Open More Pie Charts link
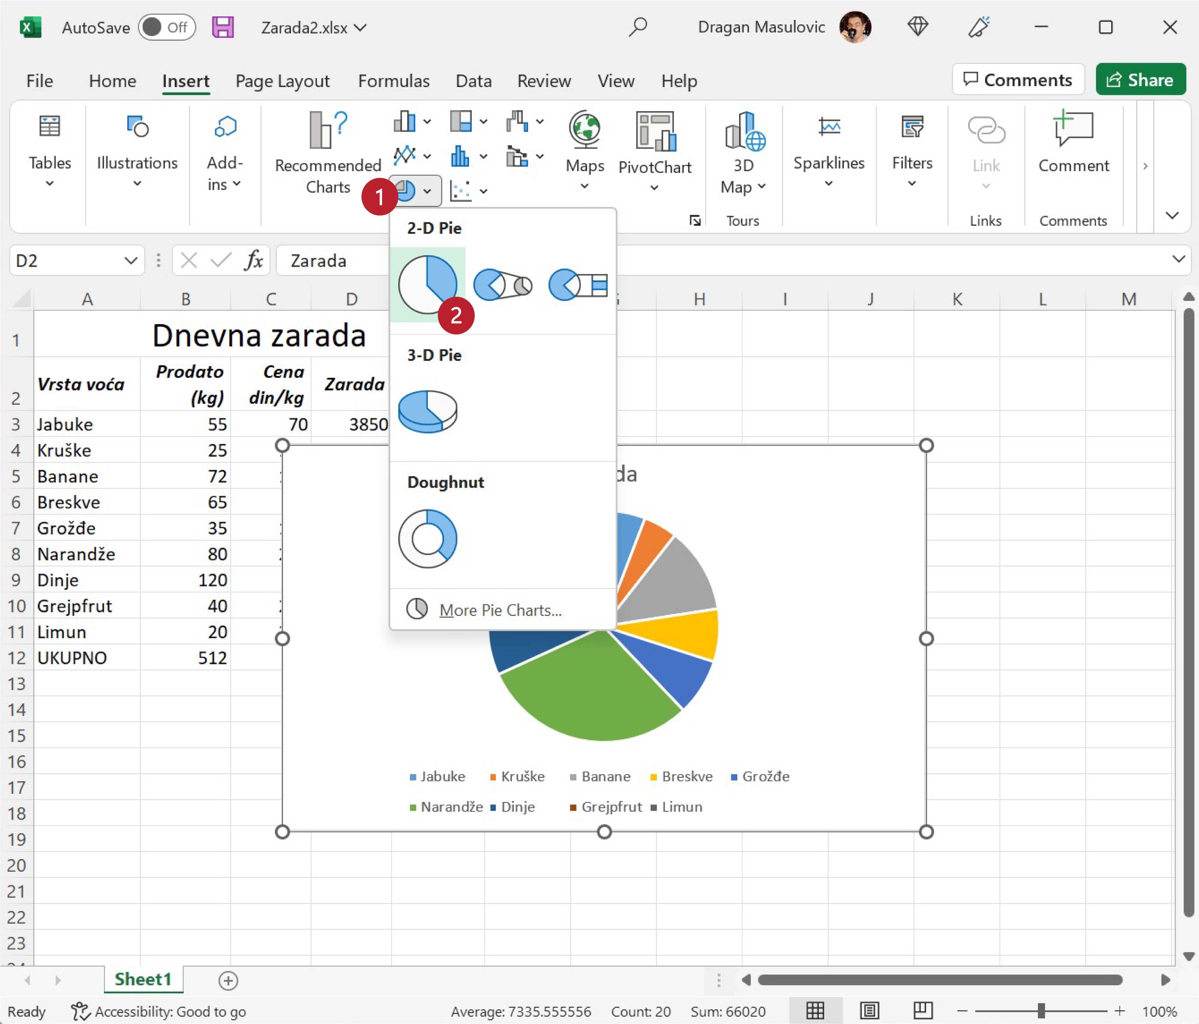Viewport: 1199px width, 1024px height. [x=500, y=609]
